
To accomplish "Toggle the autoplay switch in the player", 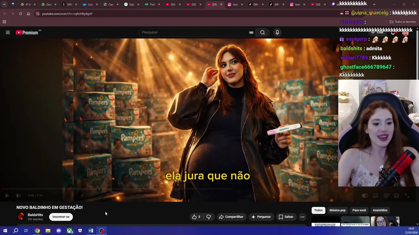I will point(365,196).
